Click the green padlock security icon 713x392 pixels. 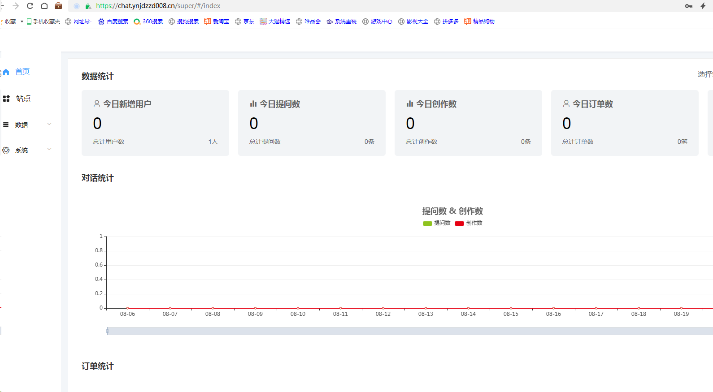pyautogui.click(x=88, y=6)
